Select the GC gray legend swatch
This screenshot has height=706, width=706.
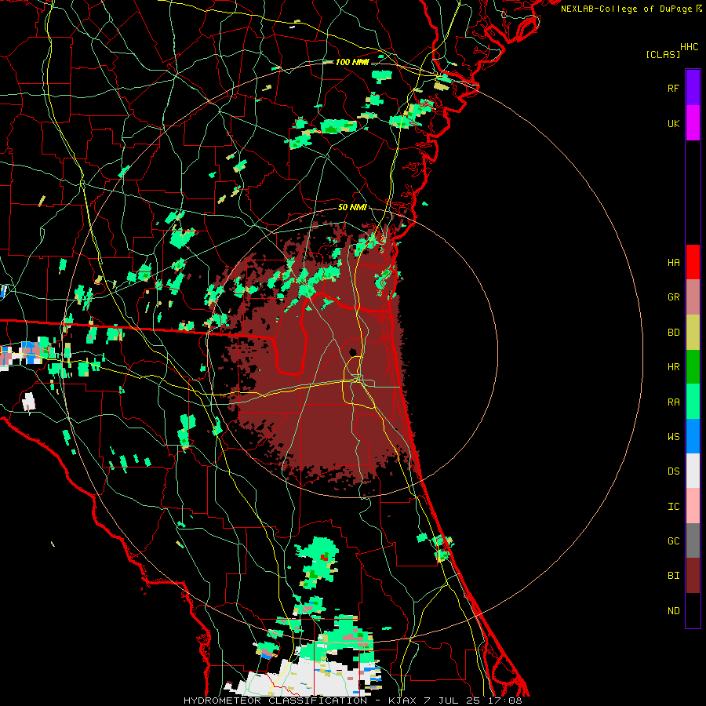pyautogui.click(x=693, y=540)
